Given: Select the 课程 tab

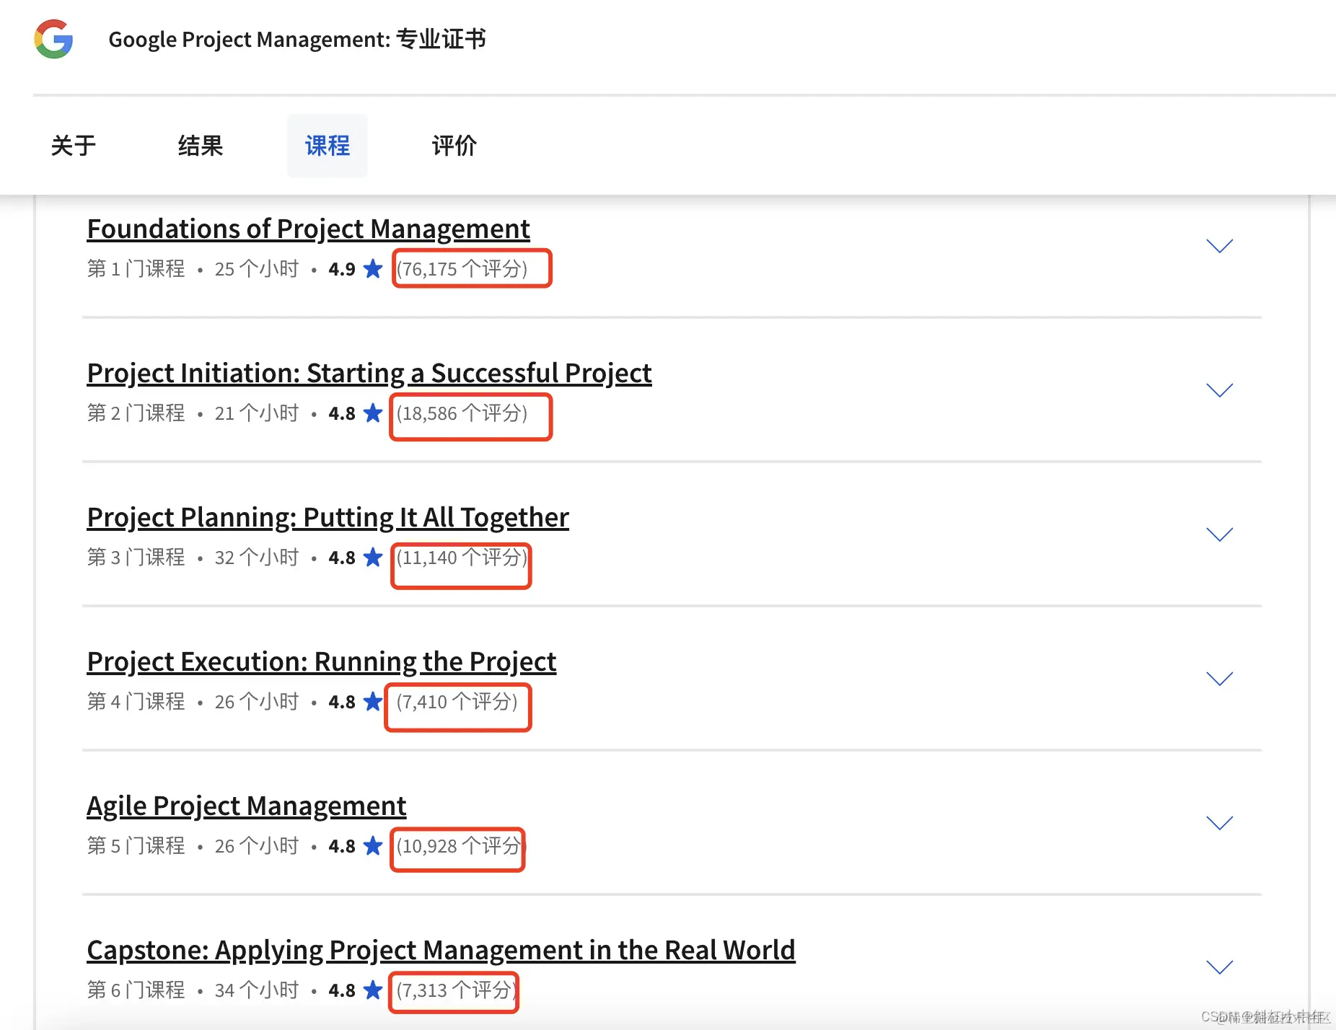Looking at the screenshot, I should (328, 146).
